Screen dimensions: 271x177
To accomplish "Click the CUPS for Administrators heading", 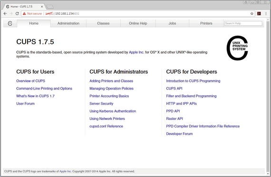I will point(119,72).
